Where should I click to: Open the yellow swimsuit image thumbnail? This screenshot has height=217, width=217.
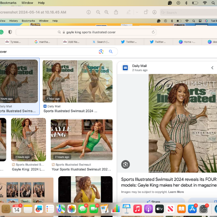85,189
